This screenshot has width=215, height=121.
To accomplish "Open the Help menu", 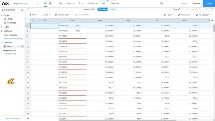I will tap(104, 3).
